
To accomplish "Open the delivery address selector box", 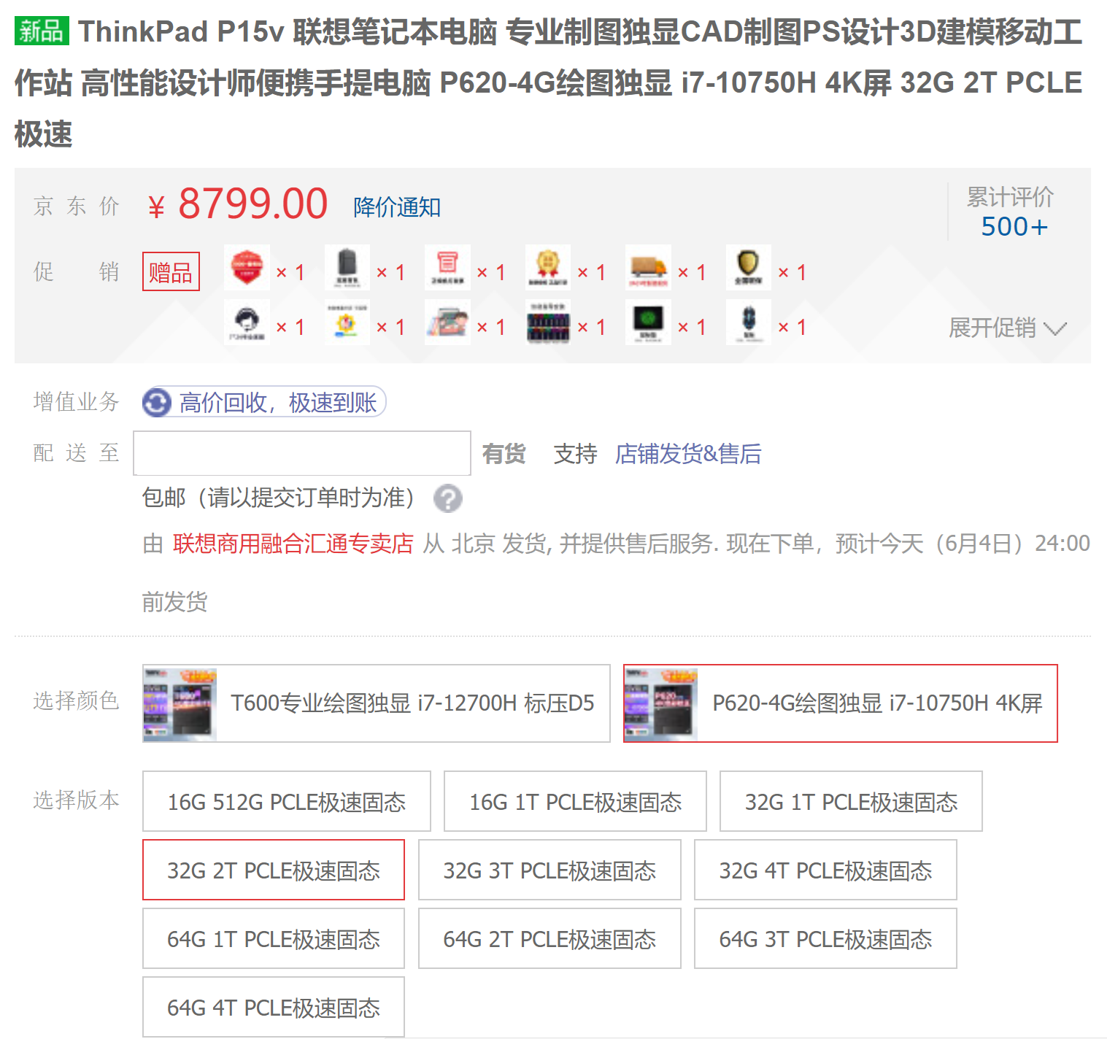I will pos(302,453).
